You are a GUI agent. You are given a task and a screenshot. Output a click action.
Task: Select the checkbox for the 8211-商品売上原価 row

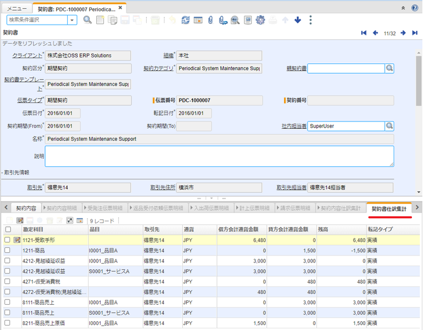pyautogui.click(x=8, y=322)
